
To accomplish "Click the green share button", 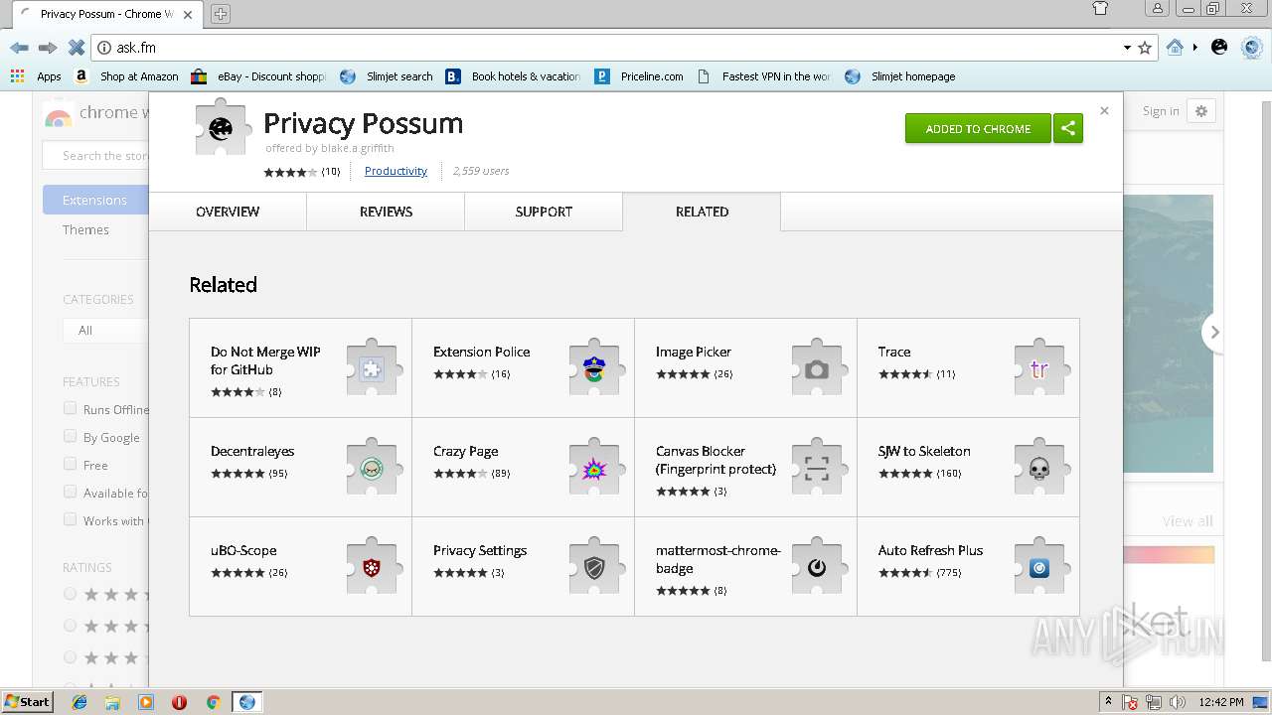I will pos(1068,128).
